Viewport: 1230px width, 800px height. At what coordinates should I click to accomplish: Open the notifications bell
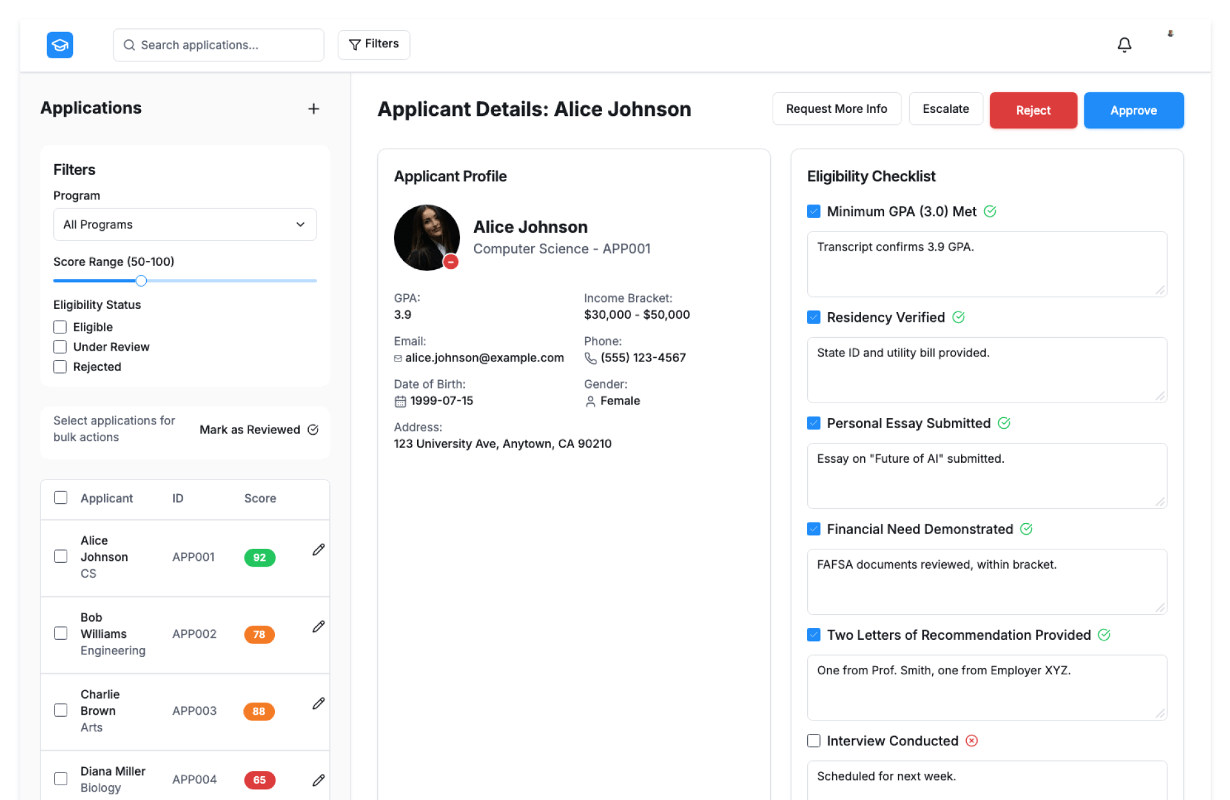coord(1124,45)
